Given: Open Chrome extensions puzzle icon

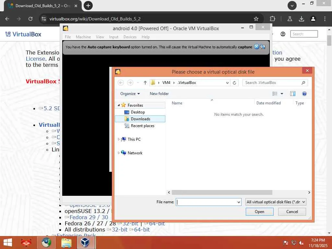Looking at the screenshot, I should (x=272, y=19).
